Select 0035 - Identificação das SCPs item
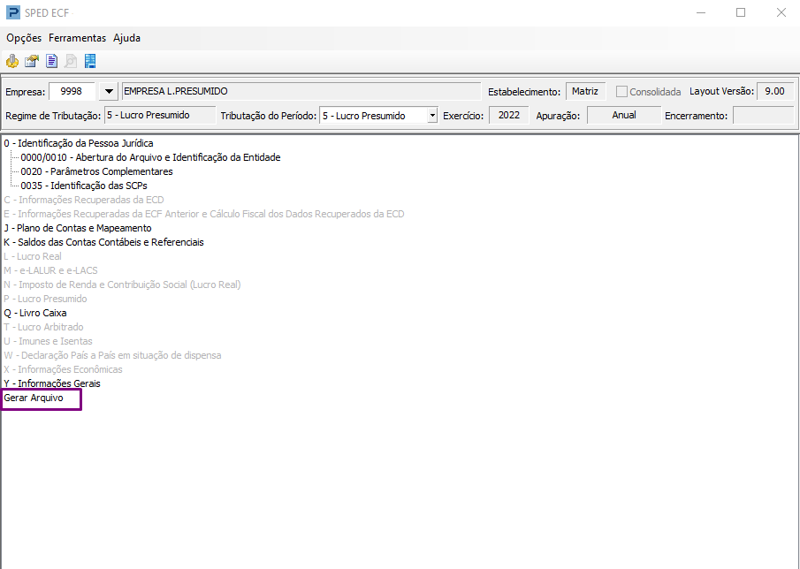 coord(84,186)
